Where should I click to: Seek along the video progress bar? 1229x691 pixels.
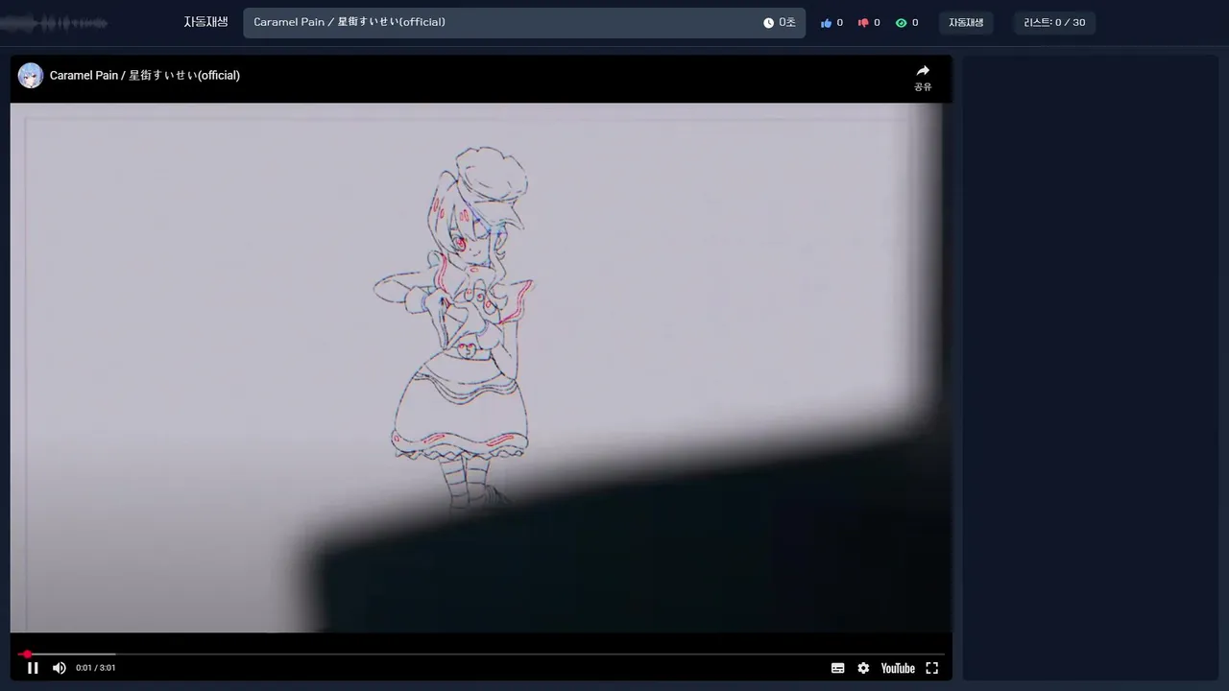coord(481,655)
